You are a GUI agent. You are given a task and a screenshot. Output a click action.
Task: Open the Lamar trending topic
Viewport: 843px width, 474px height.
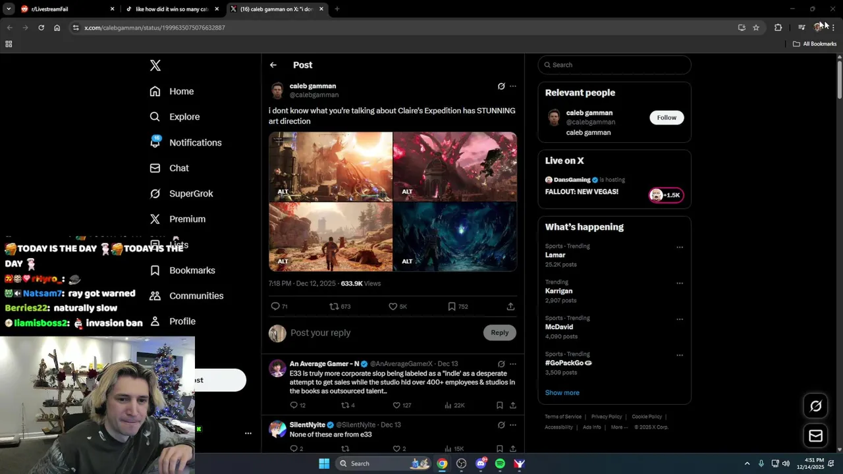[555, 255]
